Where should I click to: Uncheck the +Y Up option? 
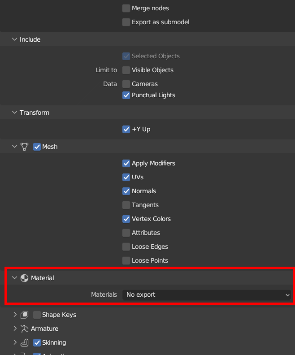[x=126, y=129]
